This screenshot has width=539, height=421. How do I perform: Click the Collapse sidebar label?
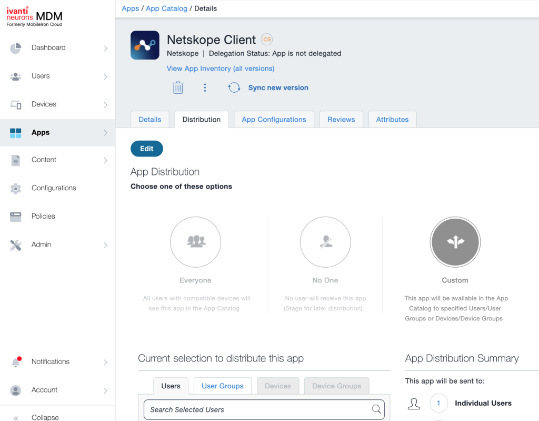click(45, 417)
